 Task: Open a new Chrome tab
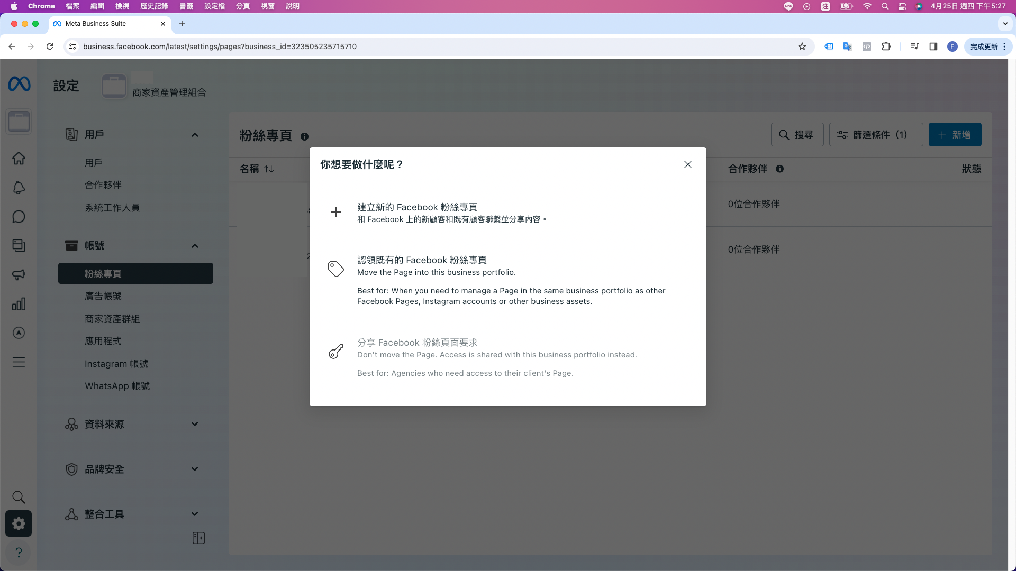(x=182, y=24)
